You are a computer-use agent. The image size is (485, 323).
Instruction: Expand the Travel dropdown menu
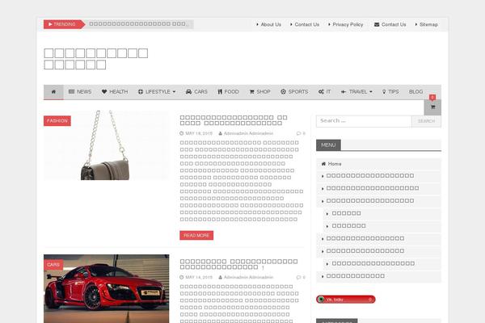pos(356,92)
